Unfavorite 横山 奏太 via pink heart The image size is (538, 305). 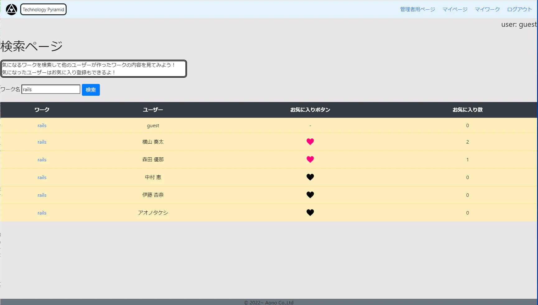(x=310, y=142)
